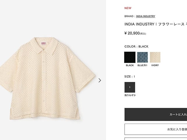The image size is (187, 140).
Task: Click the お気に入り登録 favorite button
Action: tap(156, 129)
